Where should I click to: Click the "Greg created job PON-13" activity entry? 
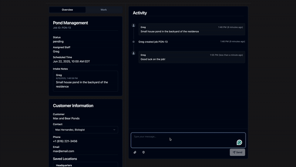click(153, 42)
